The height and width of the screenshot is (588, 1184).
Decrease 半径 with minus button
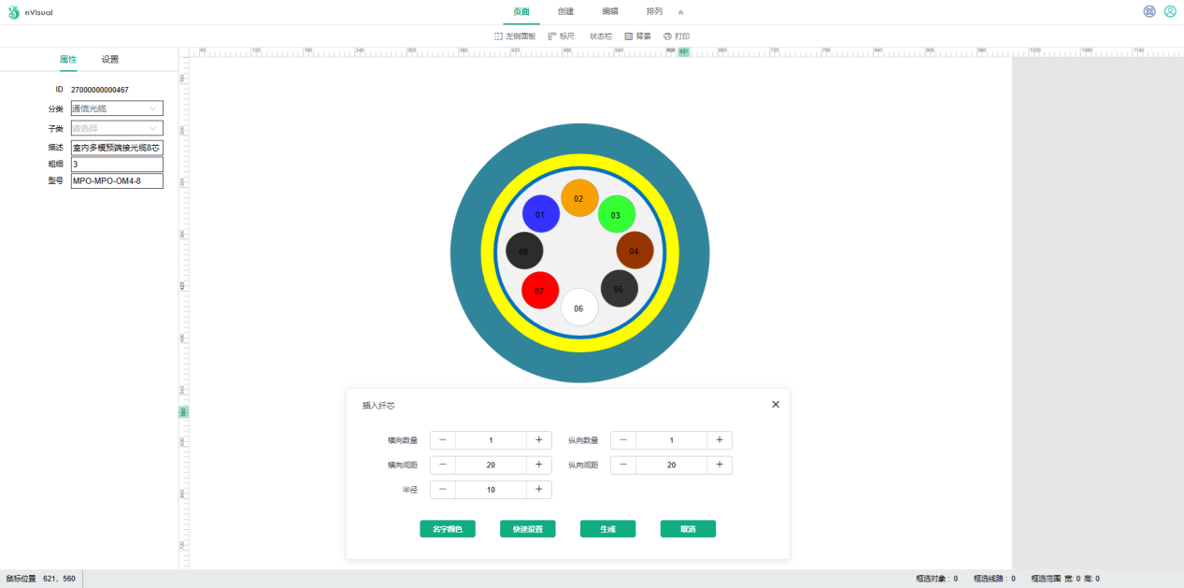[x=443, y=489]
